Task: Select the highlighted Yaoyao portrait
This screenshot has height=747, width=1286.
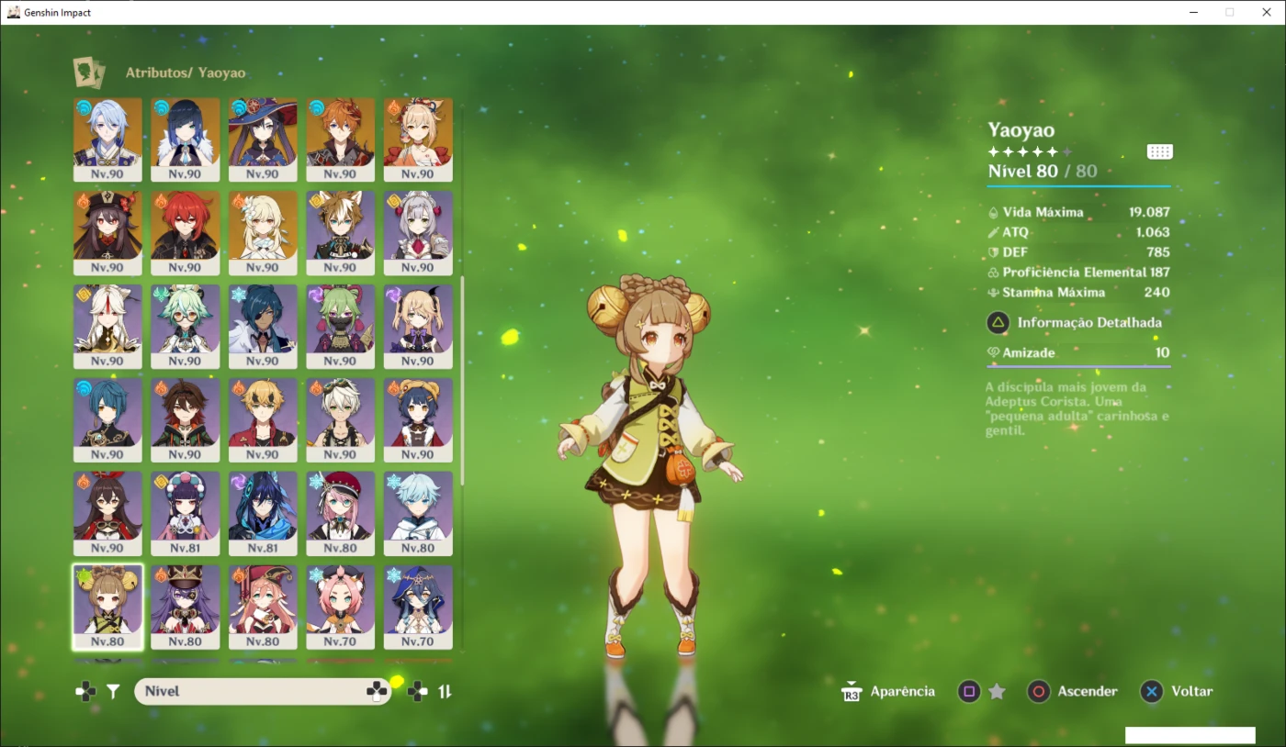Action: (x=107, y=608)
